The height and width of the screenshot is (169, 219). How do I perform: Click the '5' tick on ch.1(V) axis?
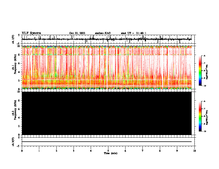click(19, 35)
